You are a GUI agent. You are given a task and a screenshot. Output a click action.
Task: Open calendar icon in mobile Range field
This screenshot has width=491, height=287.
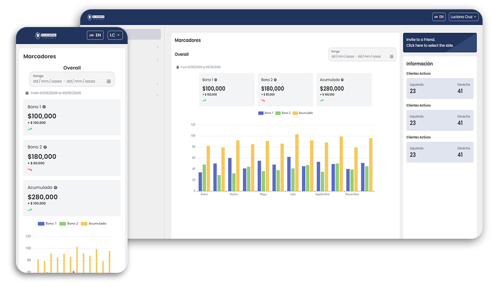click(109, 81)
